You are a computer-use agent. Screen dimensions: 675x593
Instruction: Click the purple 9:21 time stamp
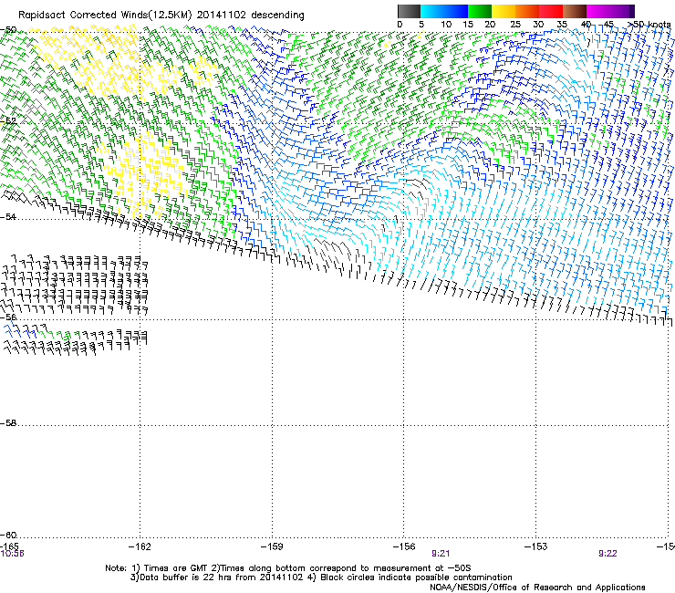tap(441, 554)
